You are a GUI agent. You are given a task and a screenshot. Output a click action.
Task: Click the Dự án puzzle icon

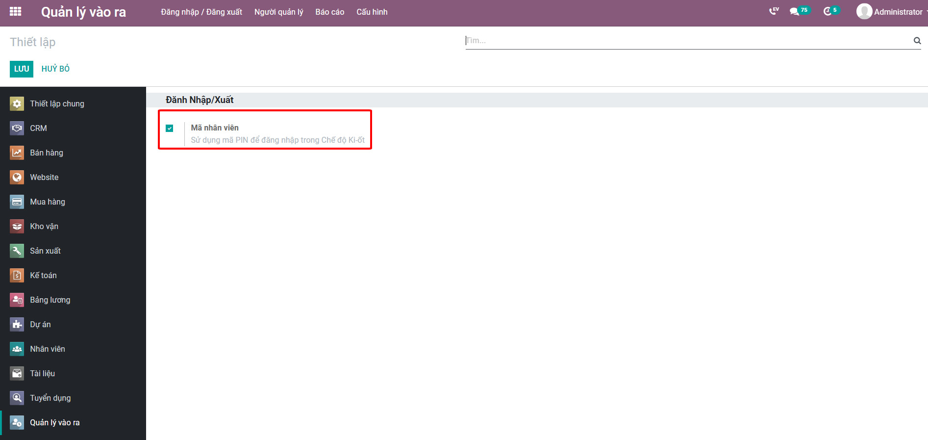pyautogui.click(x=17, y=324)
